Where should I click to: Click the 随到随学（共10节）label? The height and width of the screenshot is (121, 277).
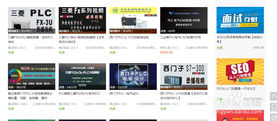point(121,31)
